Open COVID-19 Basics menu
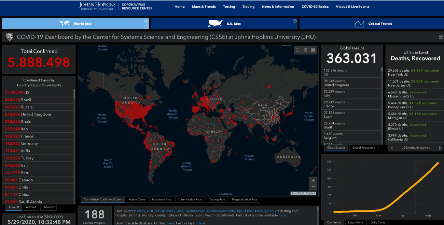This screenshot has width=444, height=225. [315, 6]
